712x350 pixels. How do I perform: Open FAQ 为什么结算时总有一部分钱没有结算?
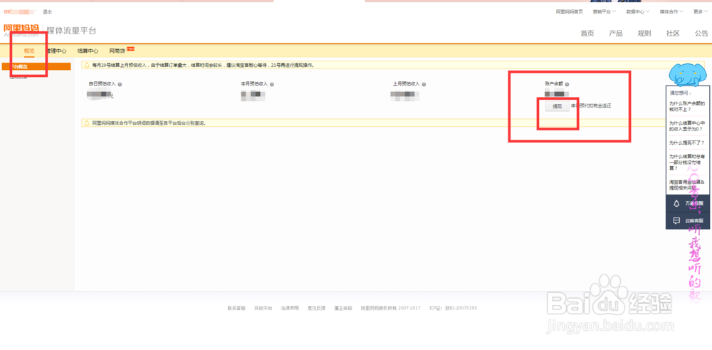[x=686, y=162]
